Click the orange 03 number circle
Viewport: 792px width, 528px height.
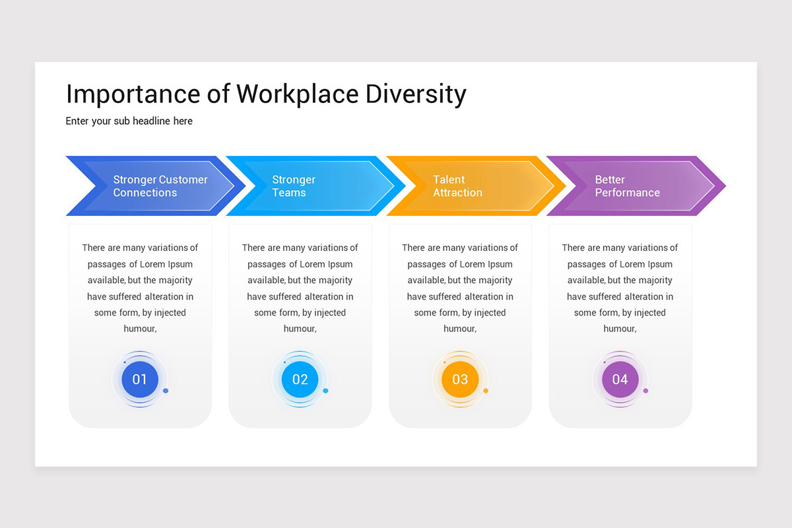(x=460, y=379)
